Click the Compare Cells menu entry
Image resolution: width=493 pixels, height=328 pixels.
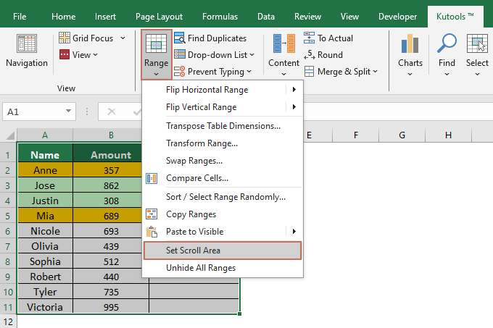196,178
